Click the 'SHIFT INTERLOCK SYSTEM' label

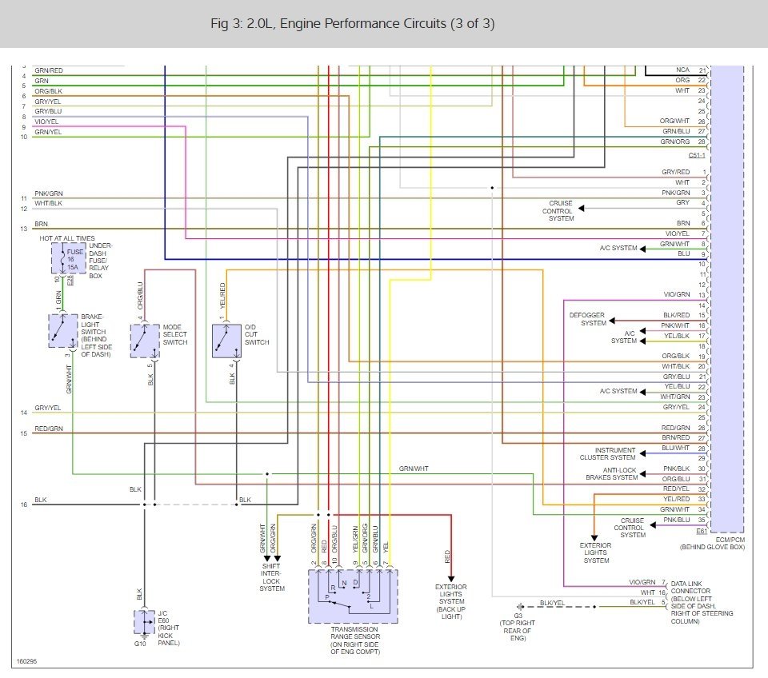click(x=271, y=577)
